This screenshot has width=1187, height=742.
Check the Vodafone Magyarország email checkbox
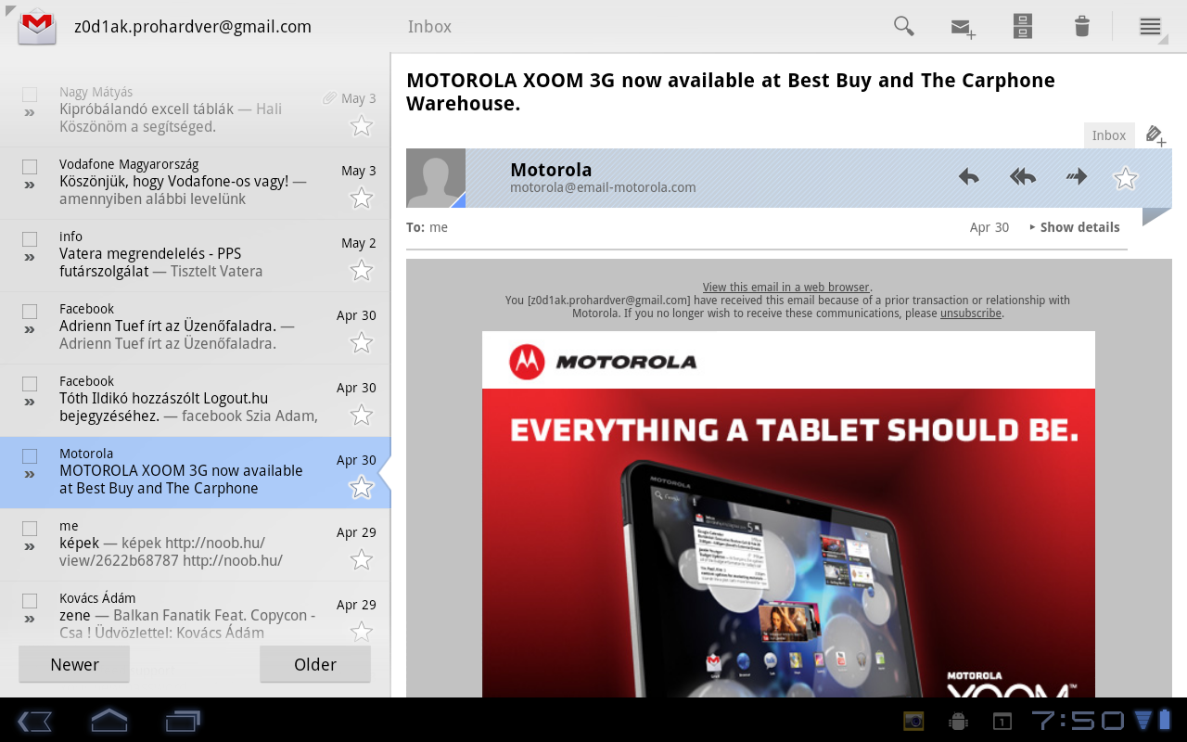30,167
